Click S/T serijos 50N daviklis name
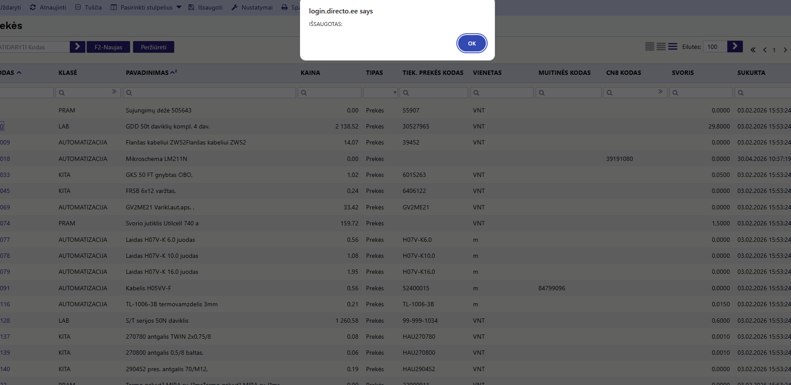Screen dimensions: 791x385 pos(157,321)
